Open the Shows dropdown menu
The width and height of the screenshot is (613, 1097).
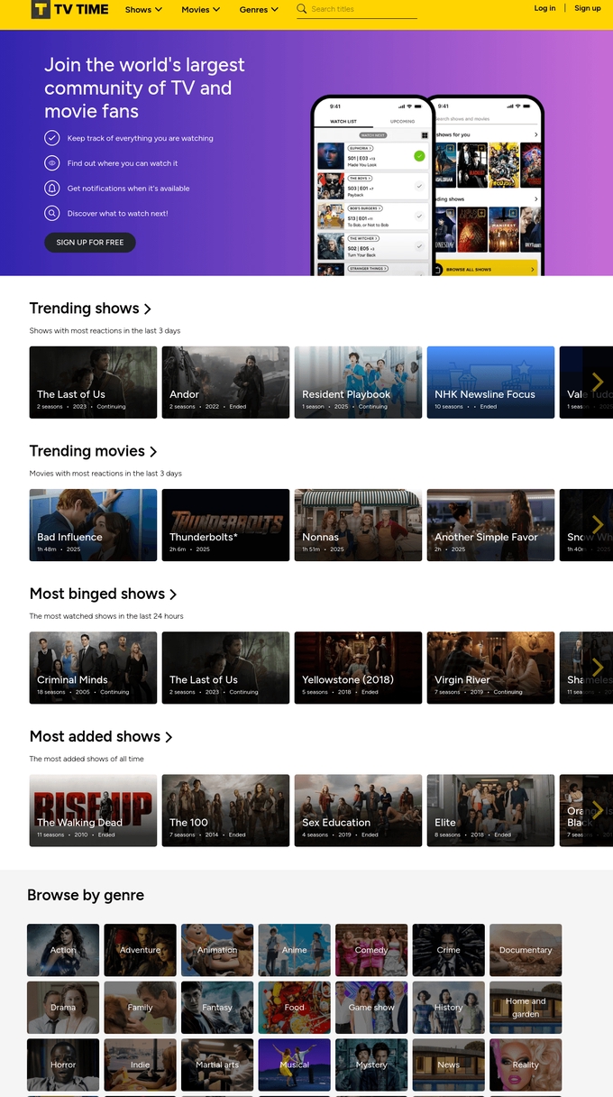[x=144, y=9]
